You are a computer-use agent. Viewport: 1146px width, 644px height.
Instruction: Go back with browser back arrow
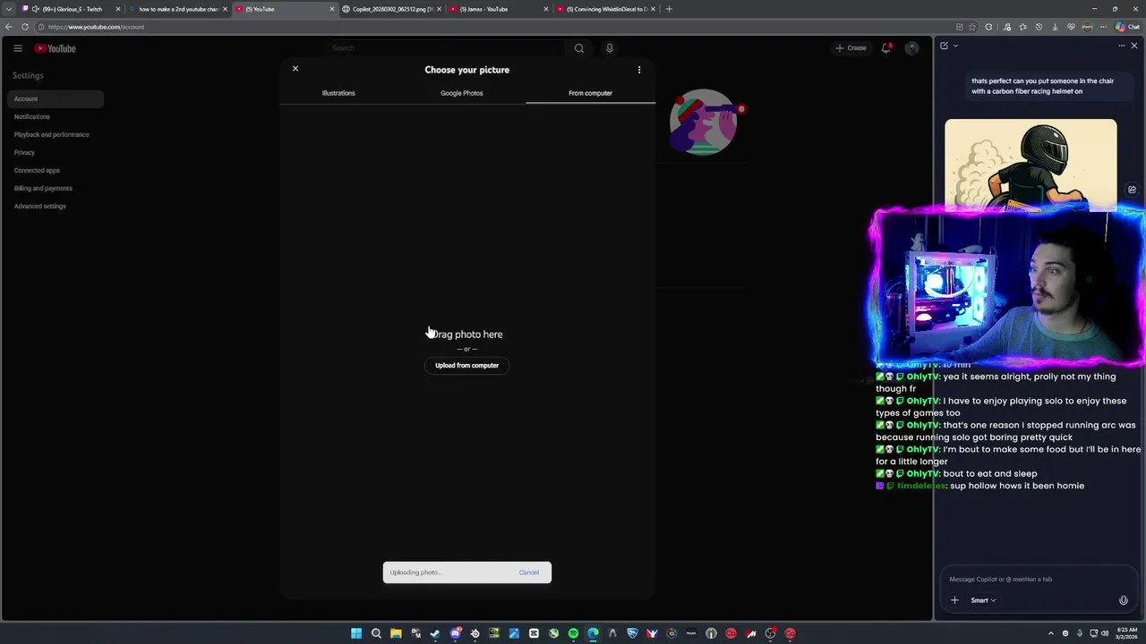point(9,27)
